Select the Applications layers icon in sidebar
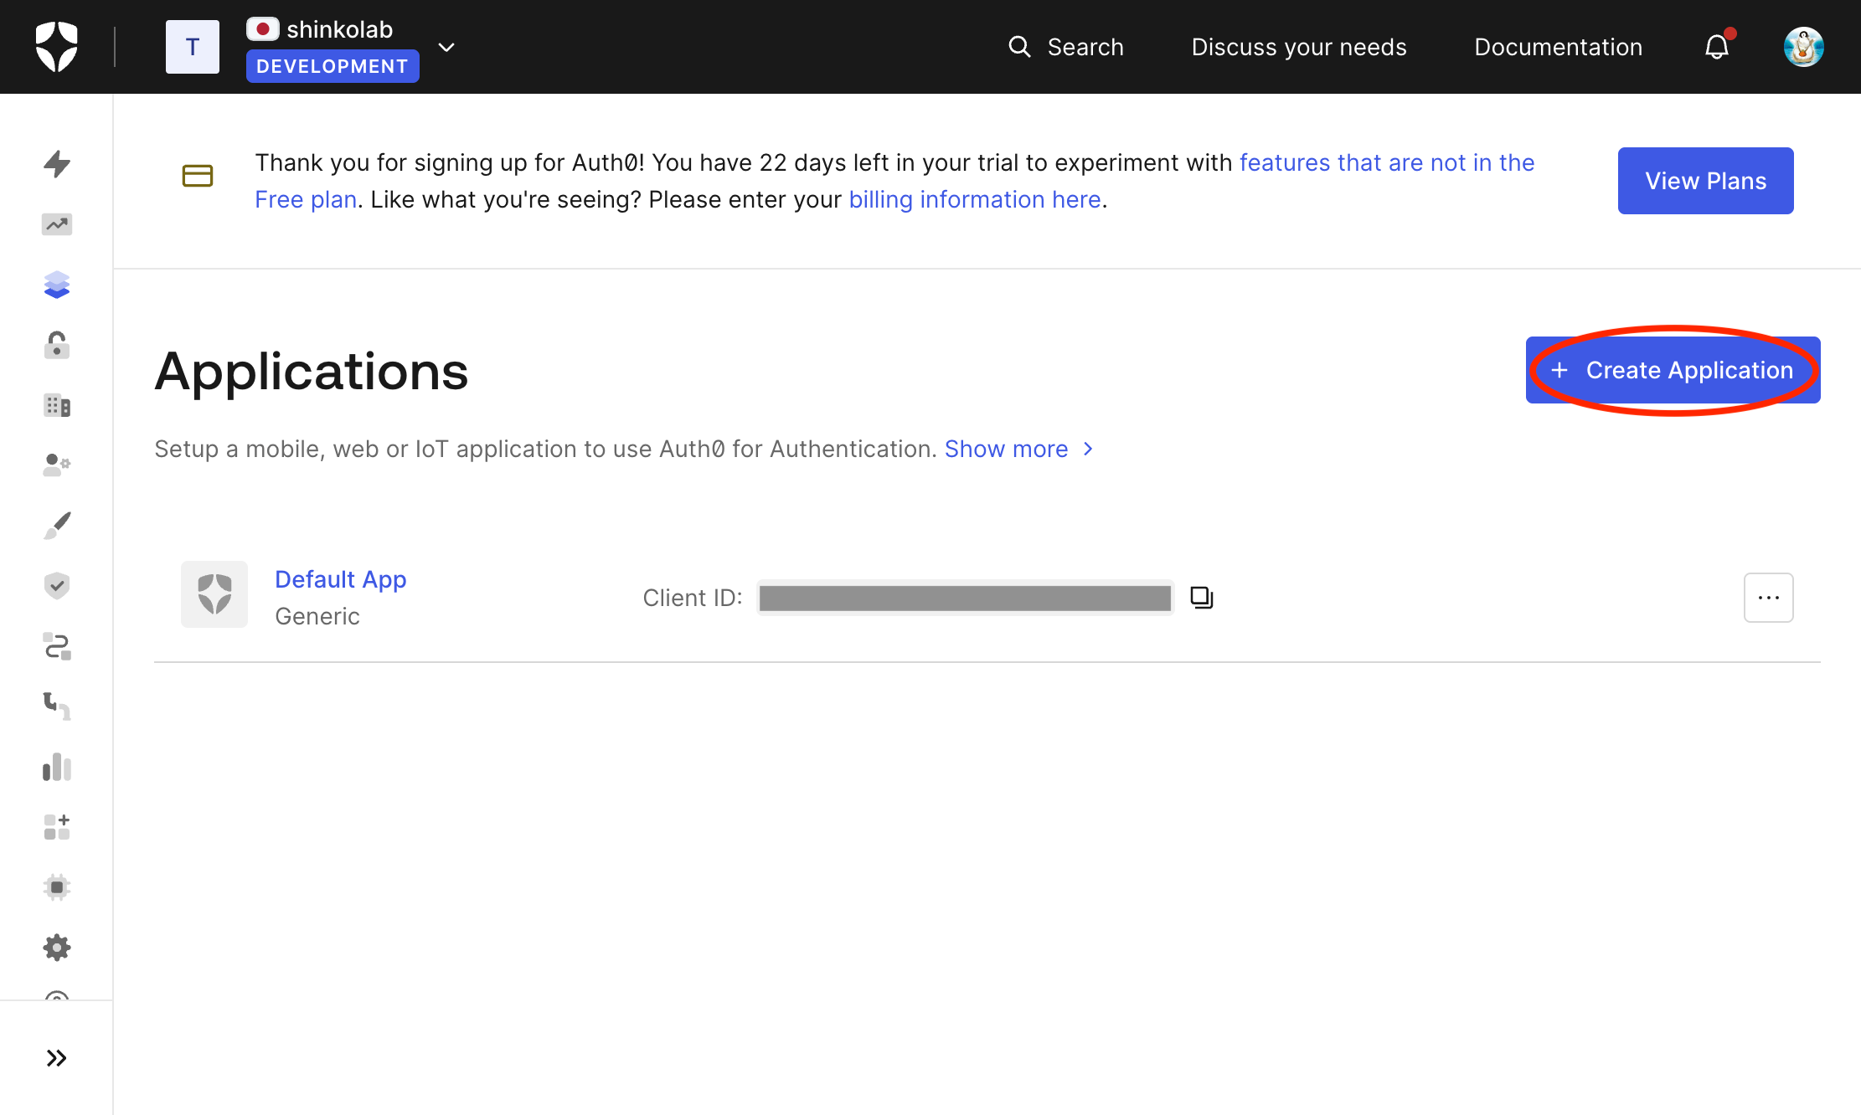This screenshot has height=1115, width=1861. point(56,285)
